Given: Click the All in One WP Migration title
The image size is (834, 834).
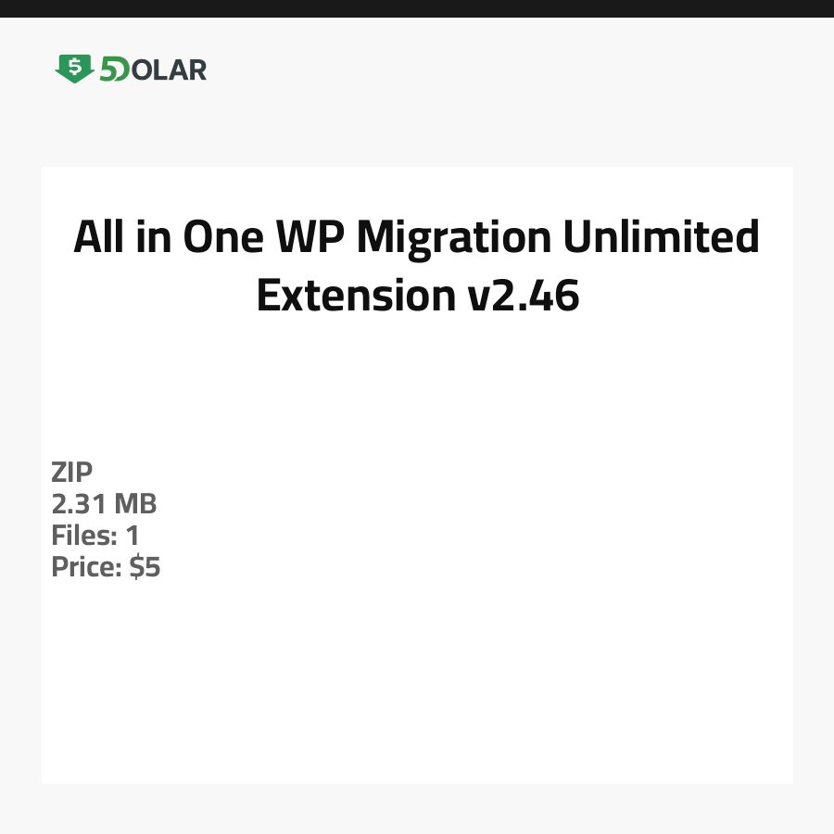Looking at the screenshot, I should point(416,238).
